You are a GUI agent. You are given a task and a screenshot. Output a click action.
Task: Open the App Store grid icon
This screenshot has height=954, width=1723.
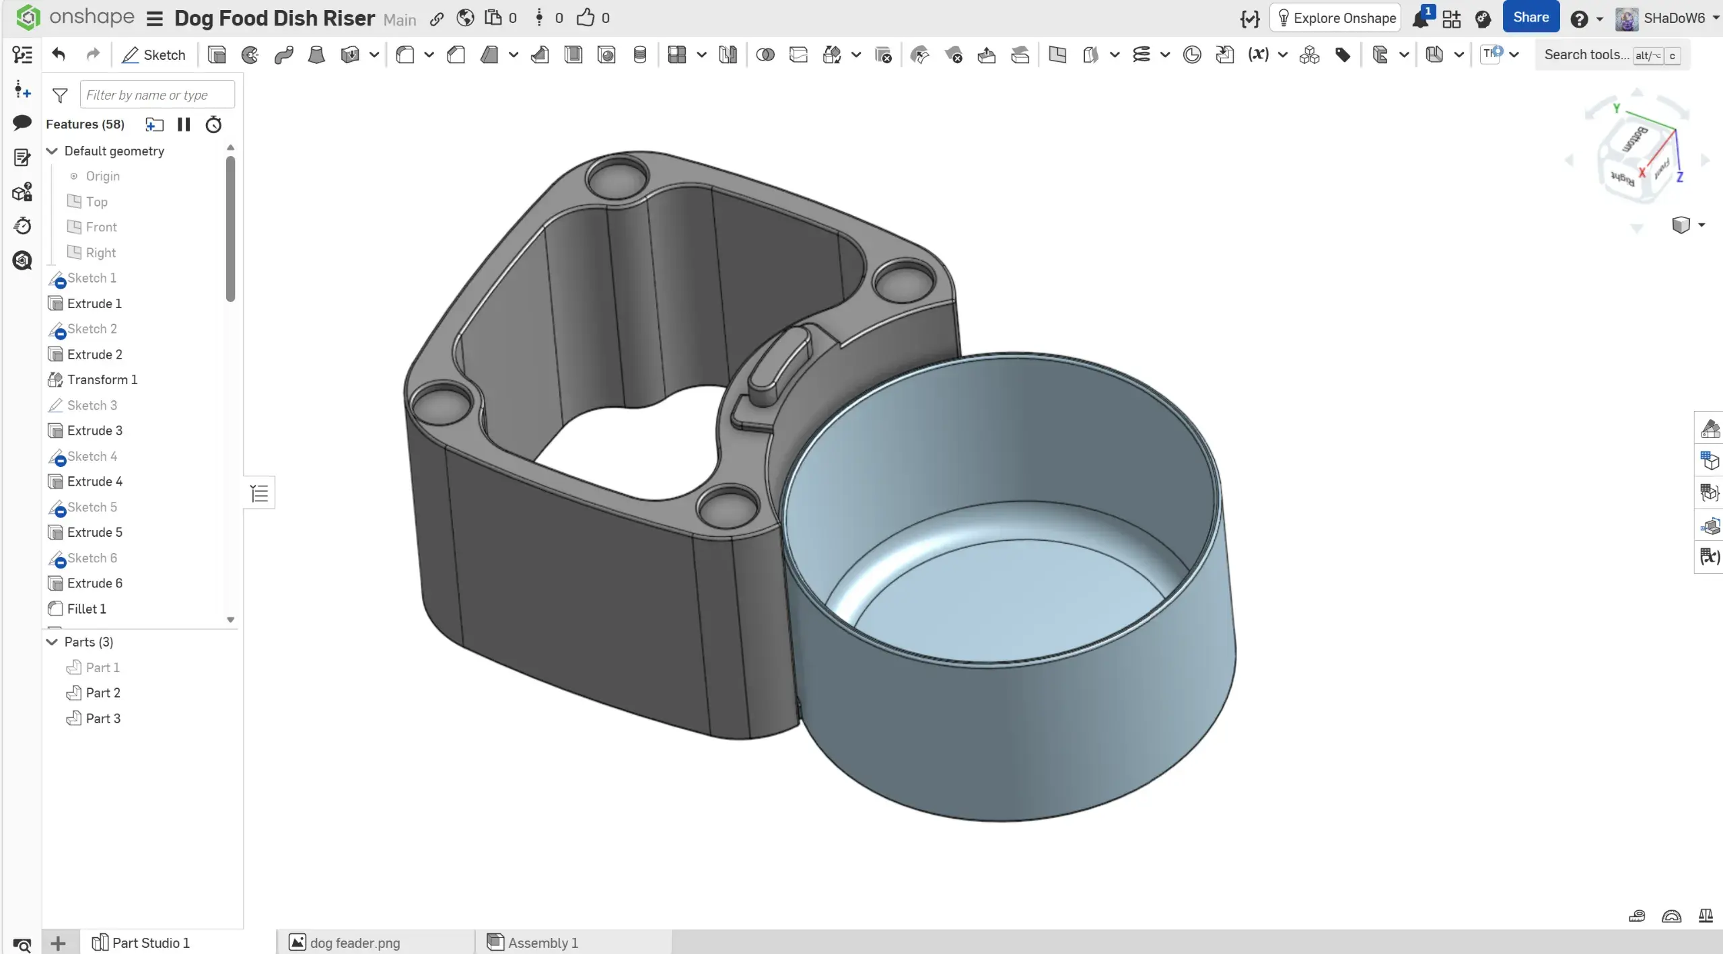(1452, 18)
